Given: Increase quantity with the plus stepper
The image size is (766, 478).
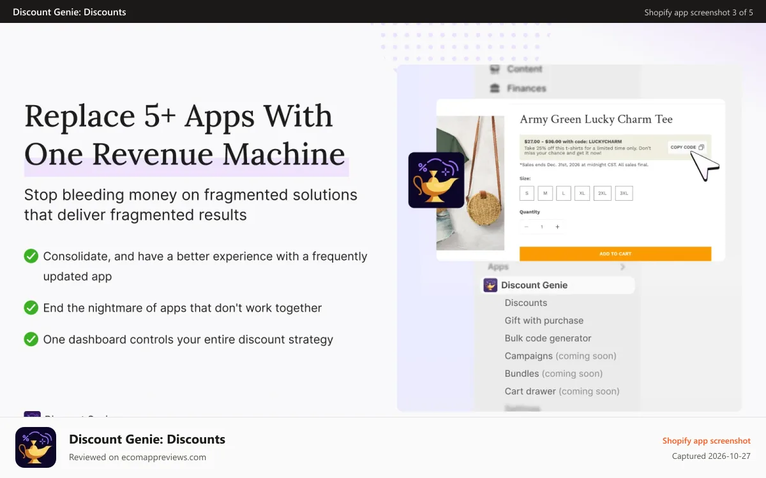Looking at the screenshot, I should click(557, 227).
